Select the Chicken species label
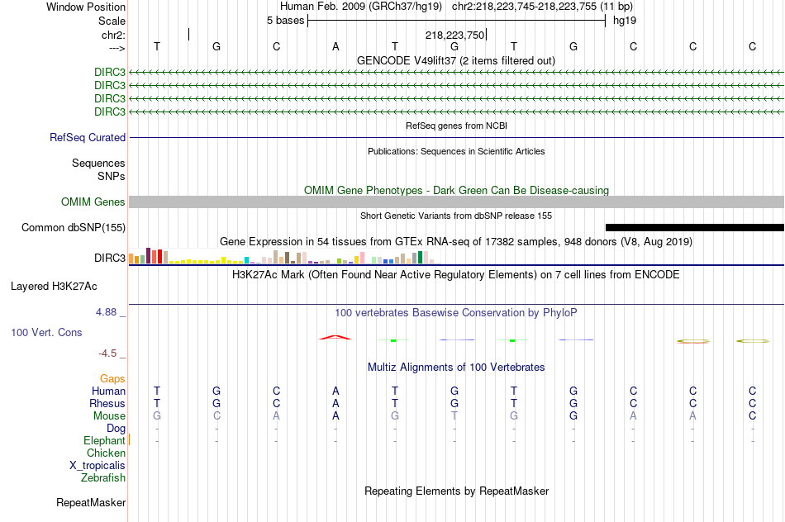785x522 pixels. tap(106, 453)
